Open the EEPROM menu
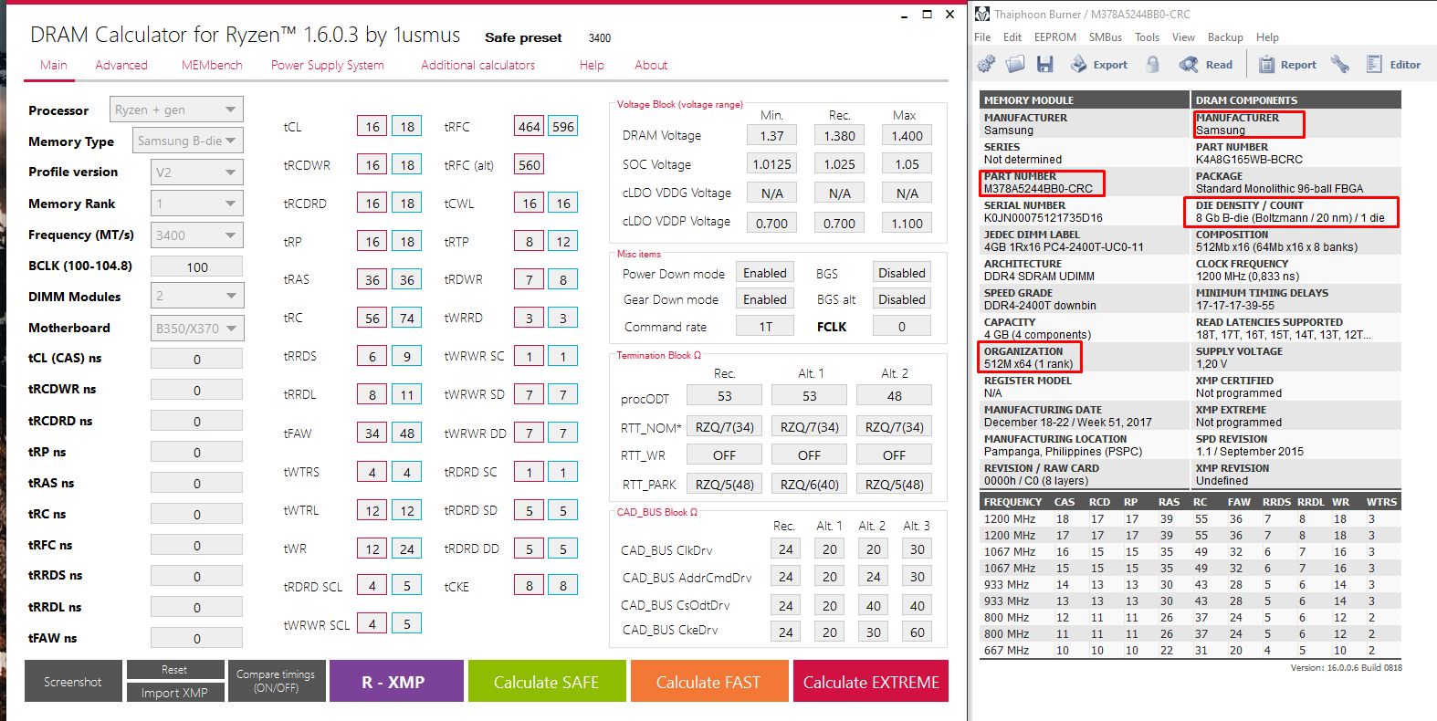This screenshot has width=1437, height=721. click(x=1055, y=37)
